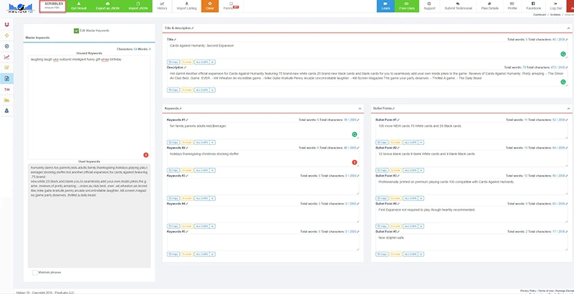Click pencil icon beside Keywords panel header
This screenshot has width=574, height=294.
coord(180,109)
